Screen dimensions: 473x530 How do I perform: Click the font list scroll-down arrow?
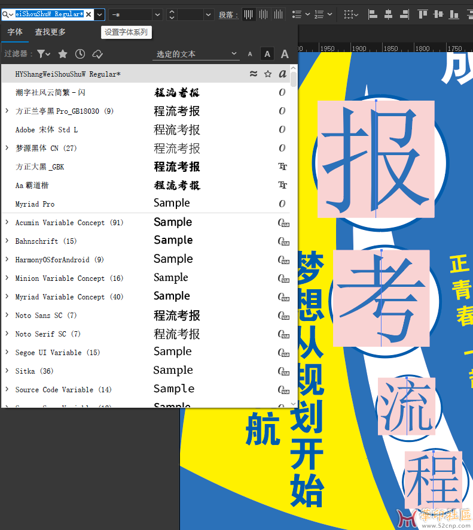pos(294,404)
